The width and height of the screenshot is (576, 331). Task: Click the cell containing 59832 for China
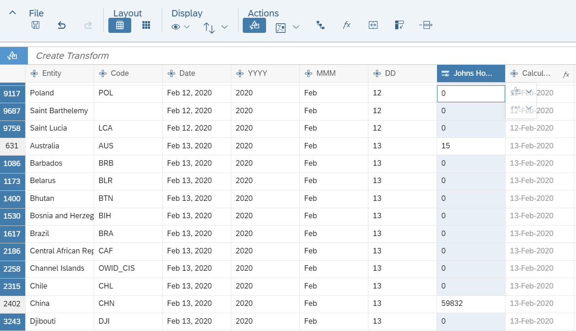coord(471,304)
